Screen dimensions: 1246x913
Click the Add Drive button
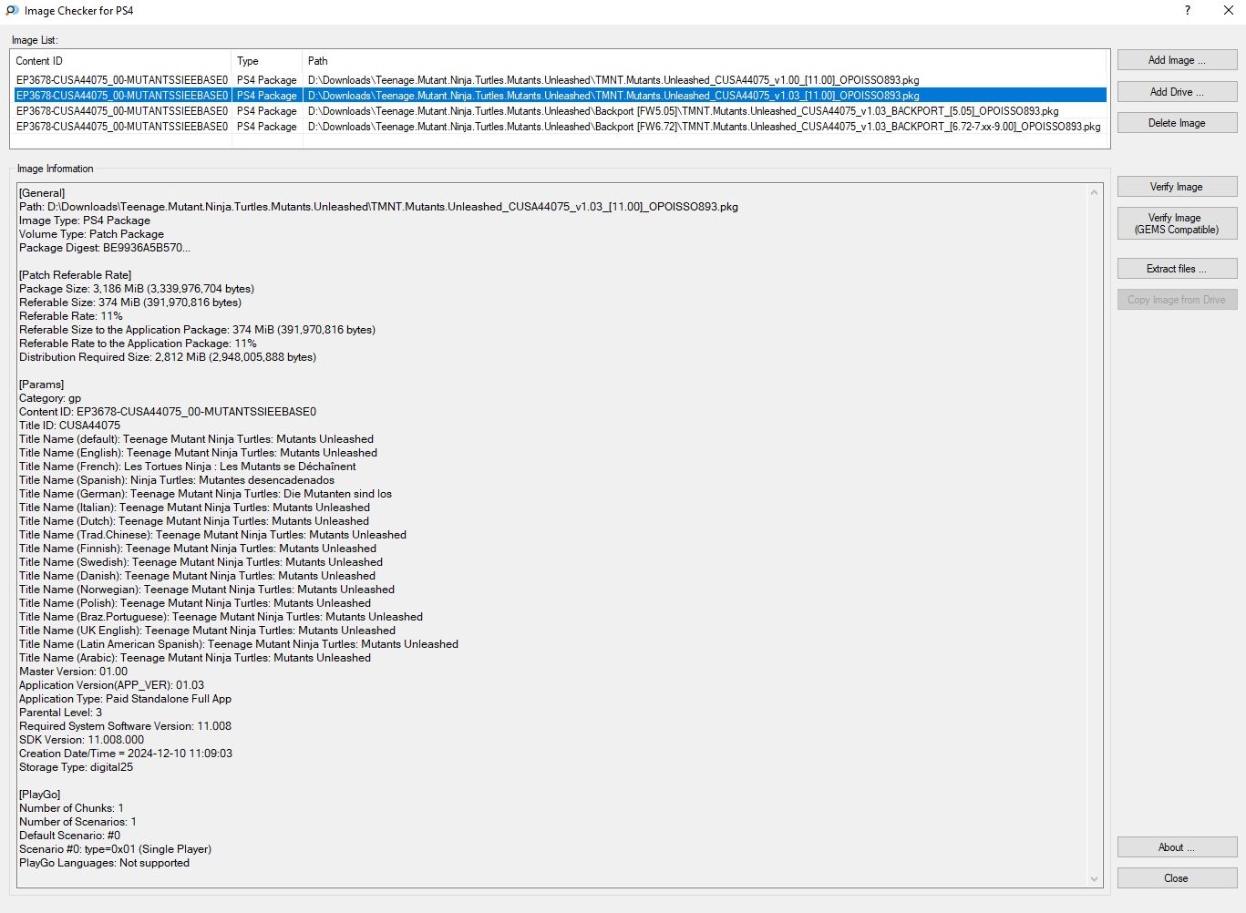pos(1177,92)
